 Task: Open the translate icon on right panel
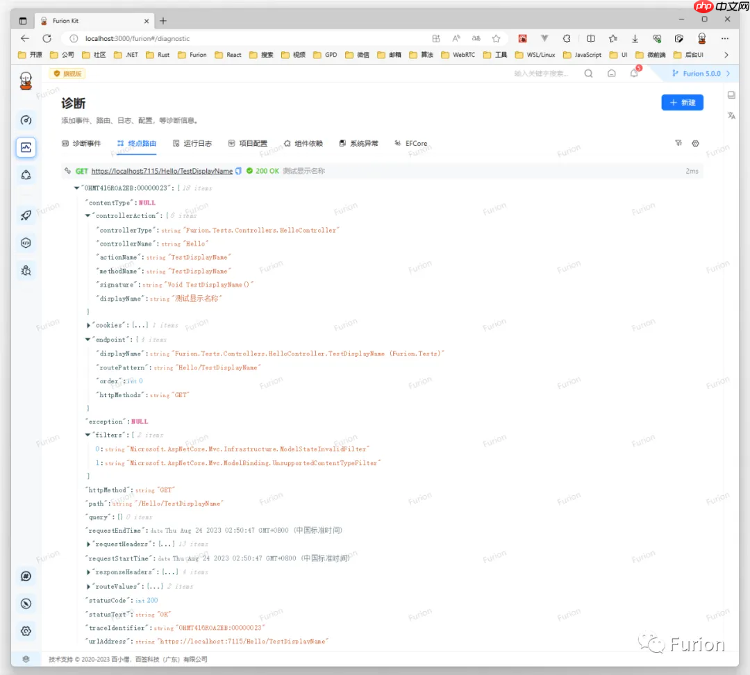pos(731,116)
